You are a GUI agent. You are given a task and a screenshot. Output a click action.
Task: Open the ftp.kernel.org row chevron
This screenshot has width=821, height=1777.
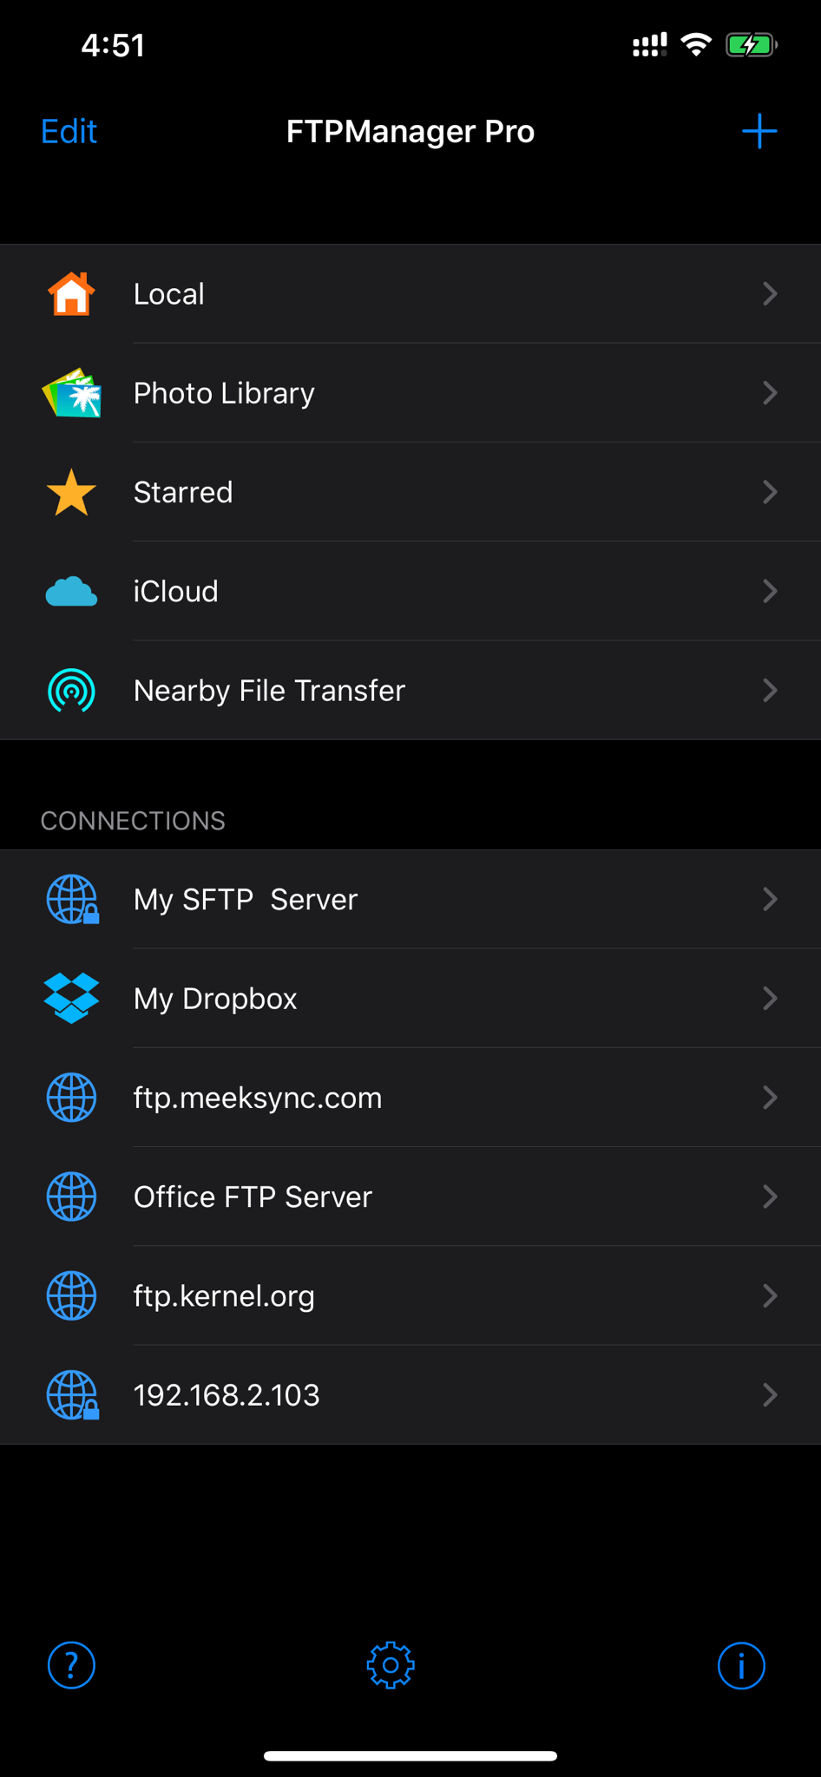pyautogui.click(x=770, y=1295)
